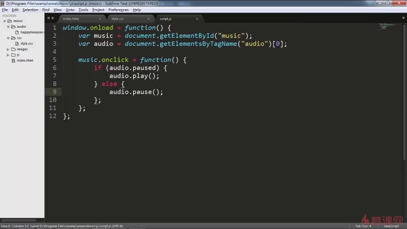The height and width of the screenshot is (229, 407).
Task: Click line number 5 in the gutter
Action: 55,60
